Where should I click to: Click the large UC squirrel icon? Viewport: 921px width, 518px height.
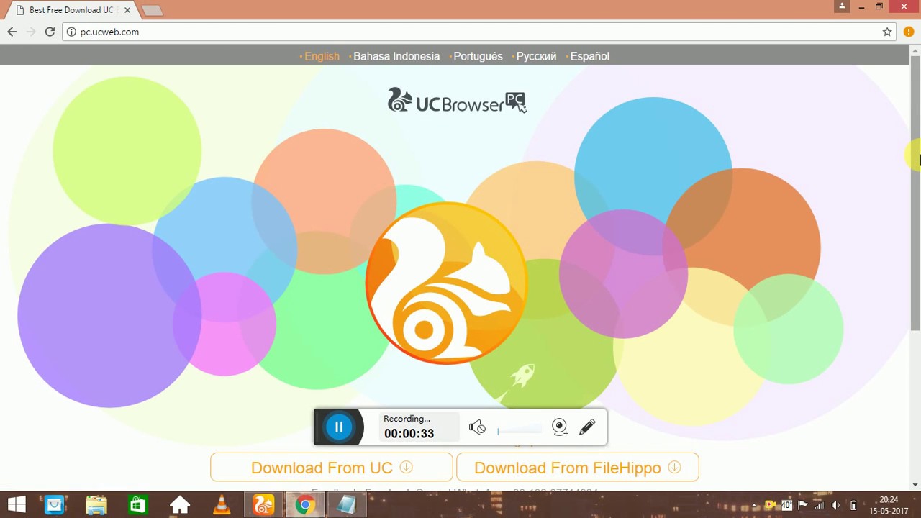point(446,283)
